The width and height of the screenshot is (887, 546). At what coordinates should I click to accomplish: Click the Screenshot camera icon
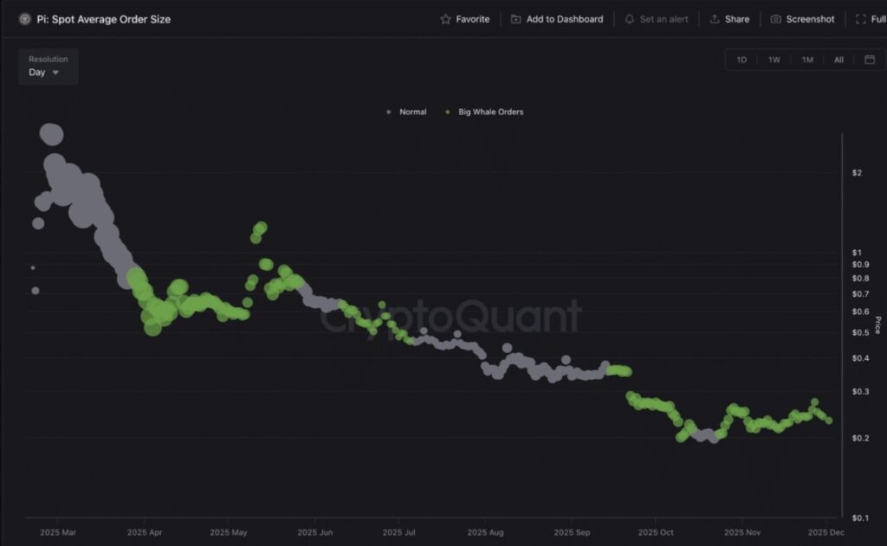coord(776,19)
